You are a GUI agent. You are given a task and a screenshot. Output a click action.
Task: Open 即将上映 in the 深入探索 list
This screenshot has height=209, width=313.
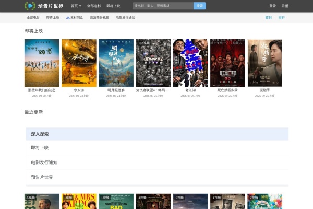(x=157, y=147)
